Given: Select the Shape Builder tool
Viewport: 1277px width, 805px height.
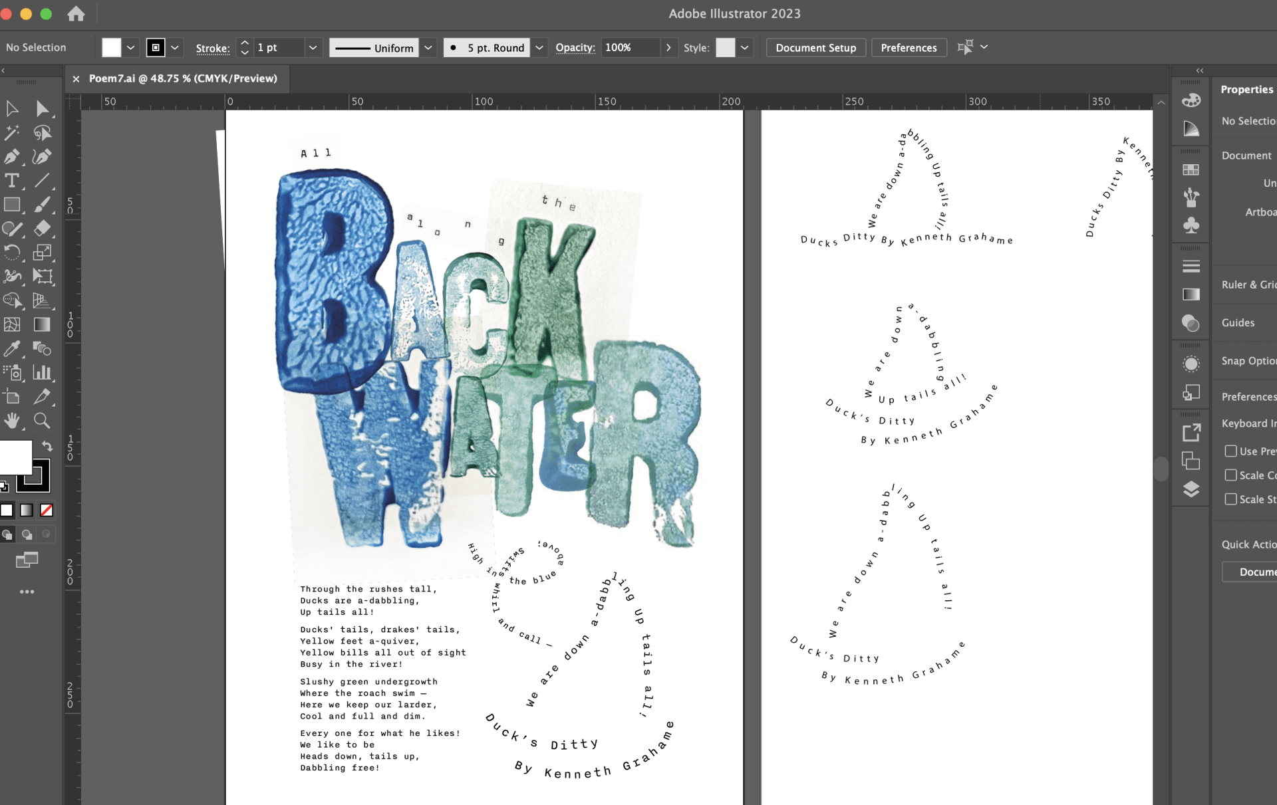Looking at the screenshot, I should coord(12,300).
